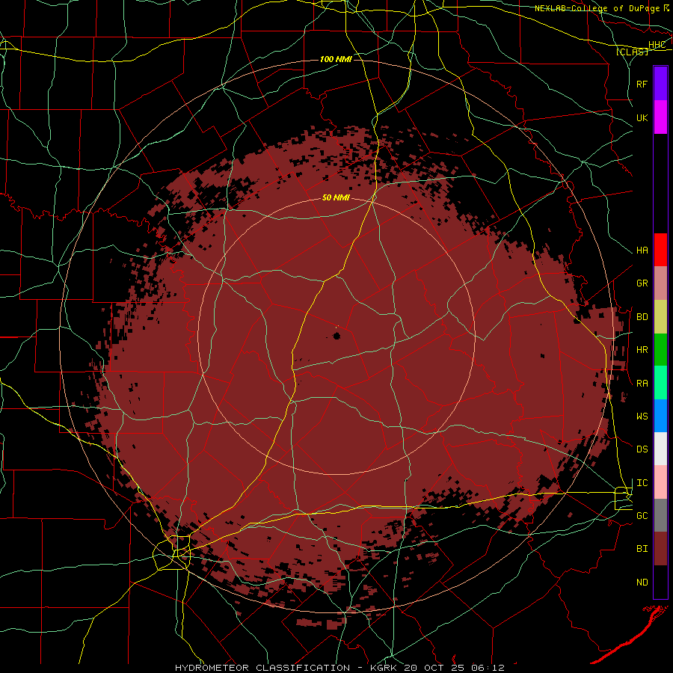Viewport: 673px width, 673px height.
Task: Click the DS white legend swatch
Action: (660, 449)
